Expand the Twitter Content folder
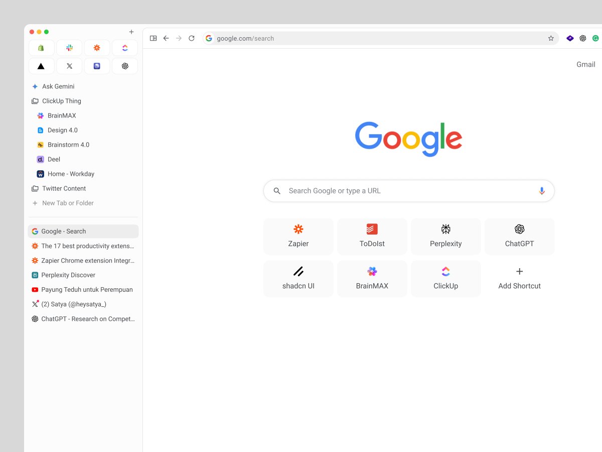The width and height of the screenshot is (602, 452). (x=83, y=188)
